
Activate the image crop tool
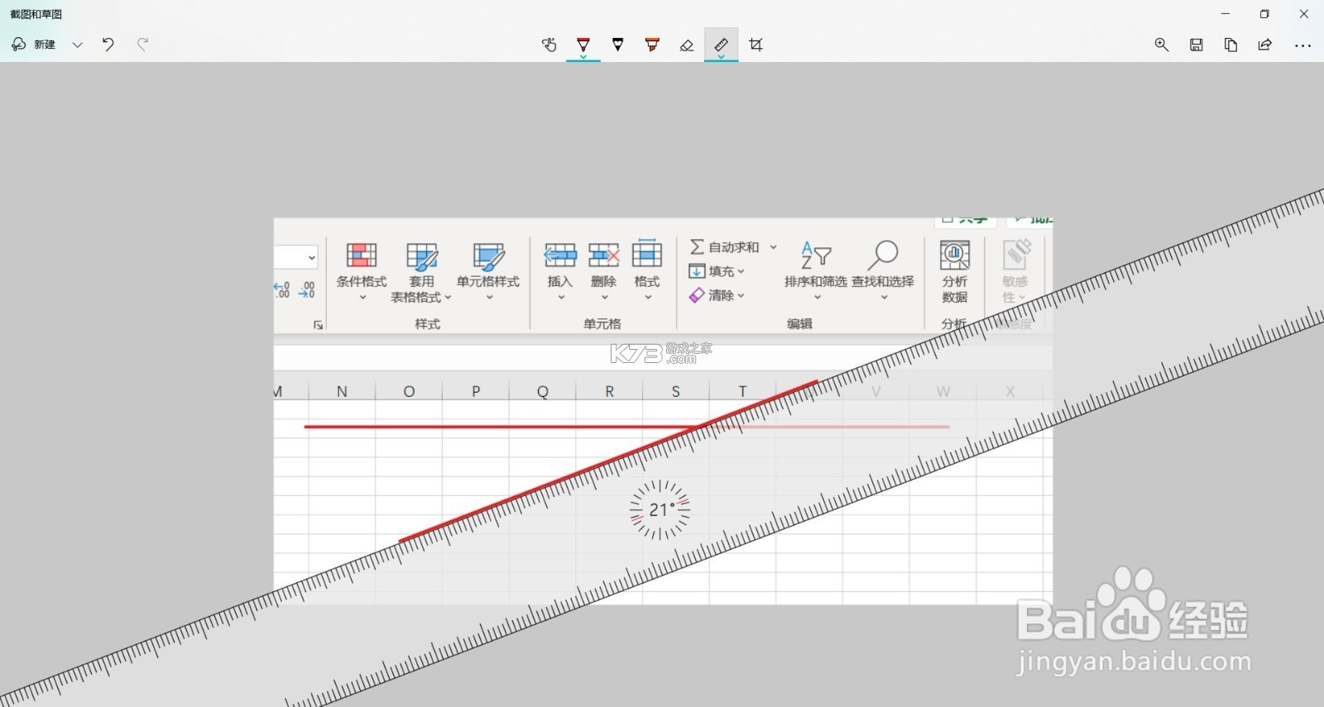point(756,45)
